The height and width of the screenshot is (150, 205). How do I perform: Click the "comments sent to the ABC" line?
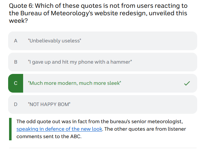click(x=49, y=137)
